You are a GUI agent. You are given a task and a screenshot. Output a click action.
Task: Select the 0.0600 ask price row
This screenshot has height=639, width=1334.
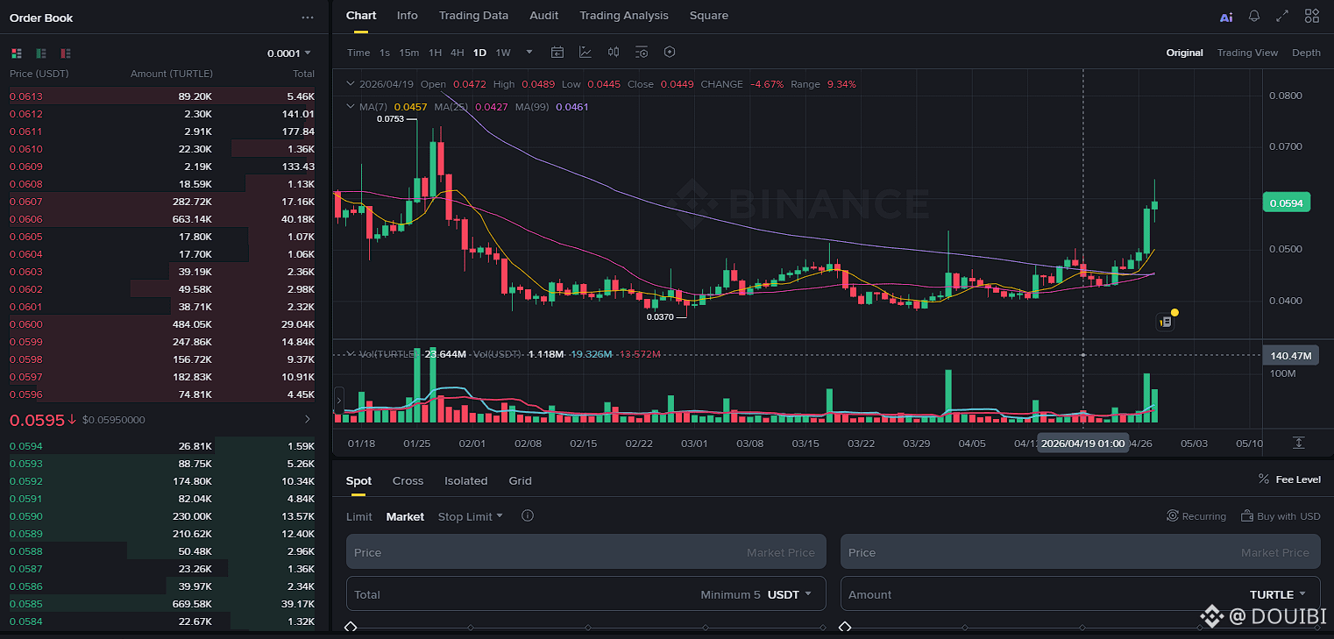click(162, 324)
